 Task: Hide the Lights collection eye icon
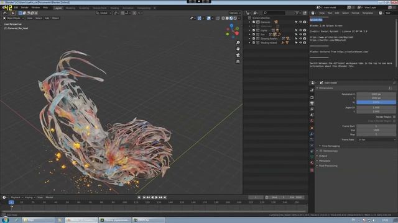coord(300,30)
